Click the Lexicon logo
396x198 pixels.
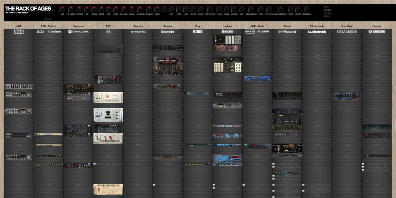coord(227,32)
